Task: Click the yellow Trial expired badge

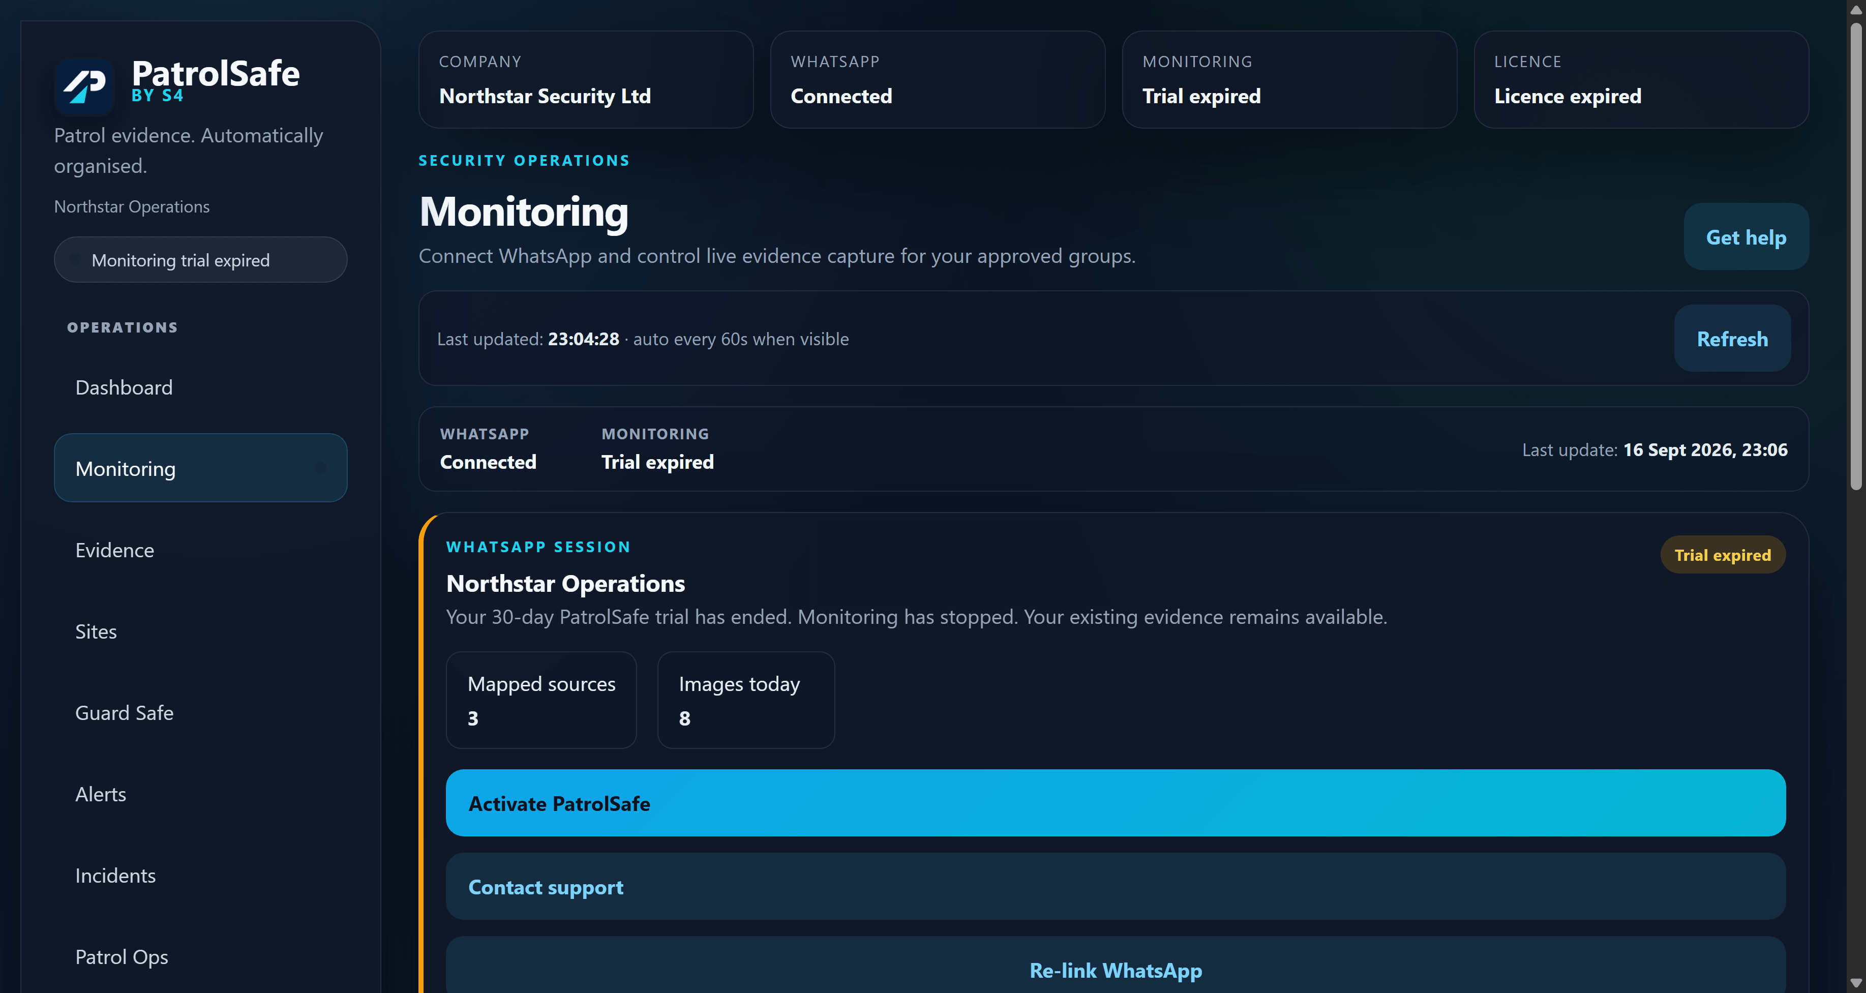Action: click(1723, 555)
